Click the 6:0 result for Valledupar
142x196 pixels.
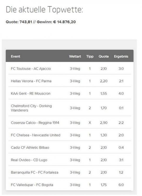(121, 185)
